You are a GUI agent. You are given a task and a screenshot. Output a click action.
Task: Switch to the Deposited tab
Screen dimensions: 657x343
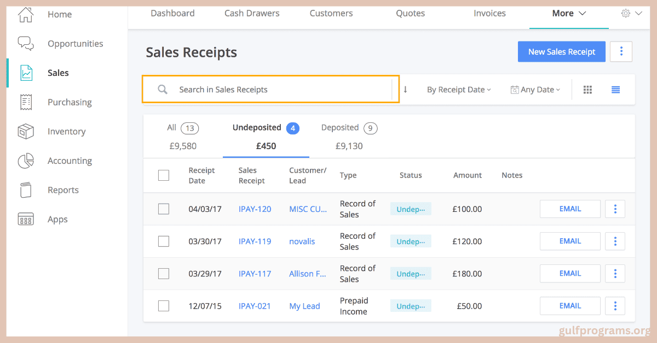point(349,135)
